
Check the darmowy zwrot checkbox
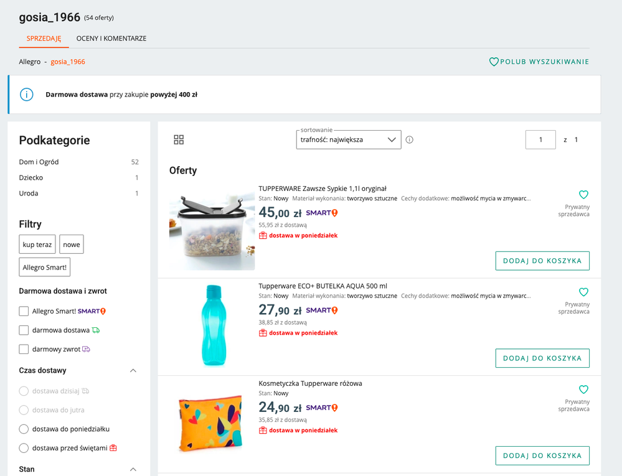[24, 349]
